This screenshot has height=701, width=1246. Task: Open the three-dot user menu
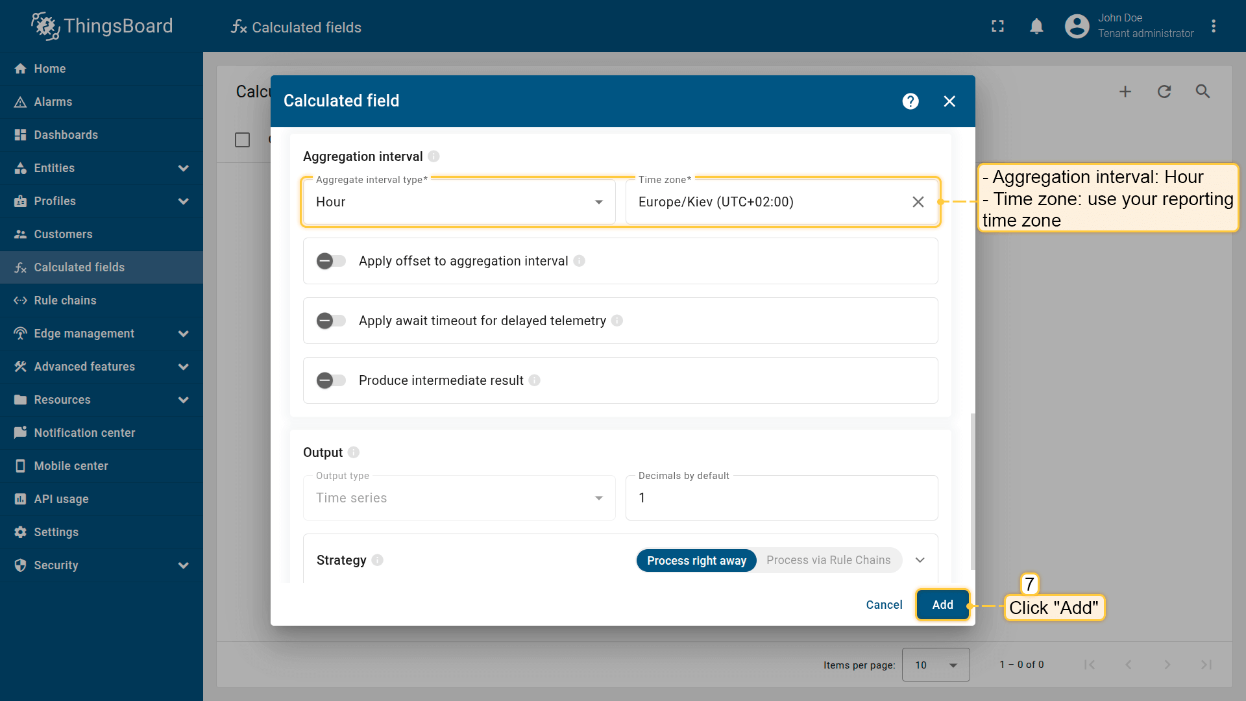tap(1213, 27)
